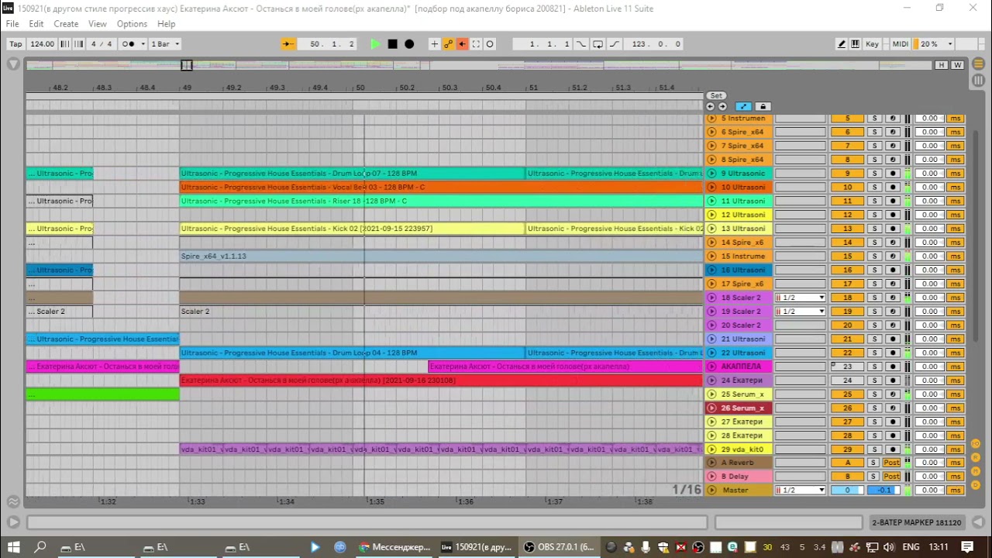Screen dimensions: 992x558
Task: Click time ruler marker 51
Action: point(533,88)
